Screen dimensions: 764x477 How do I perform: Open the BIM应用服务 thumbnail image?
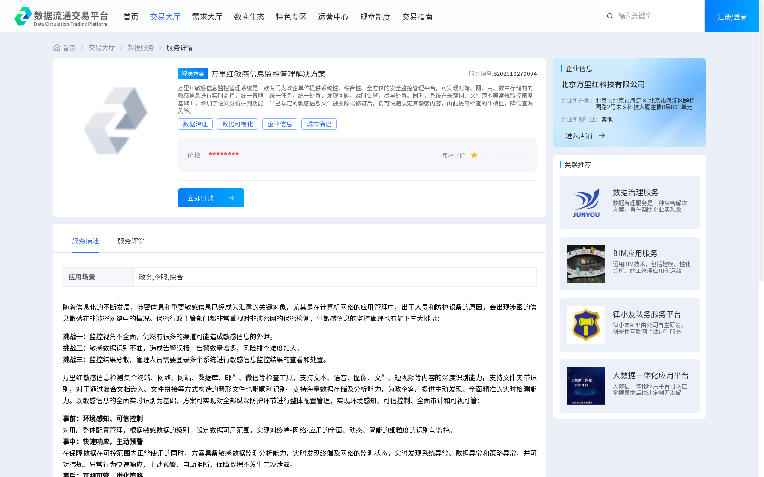click(586, 264)
